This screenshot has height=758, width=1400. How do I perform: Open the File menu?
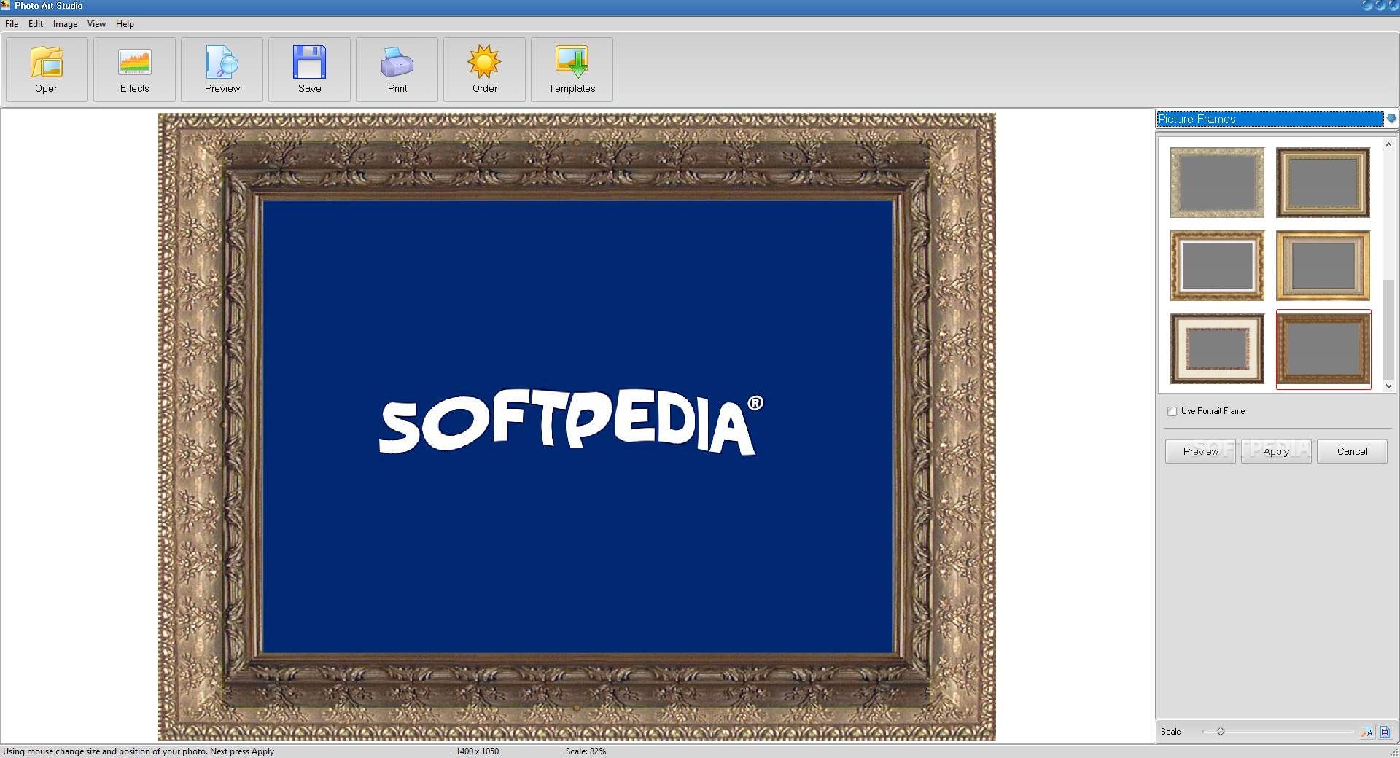pos(12,24)
